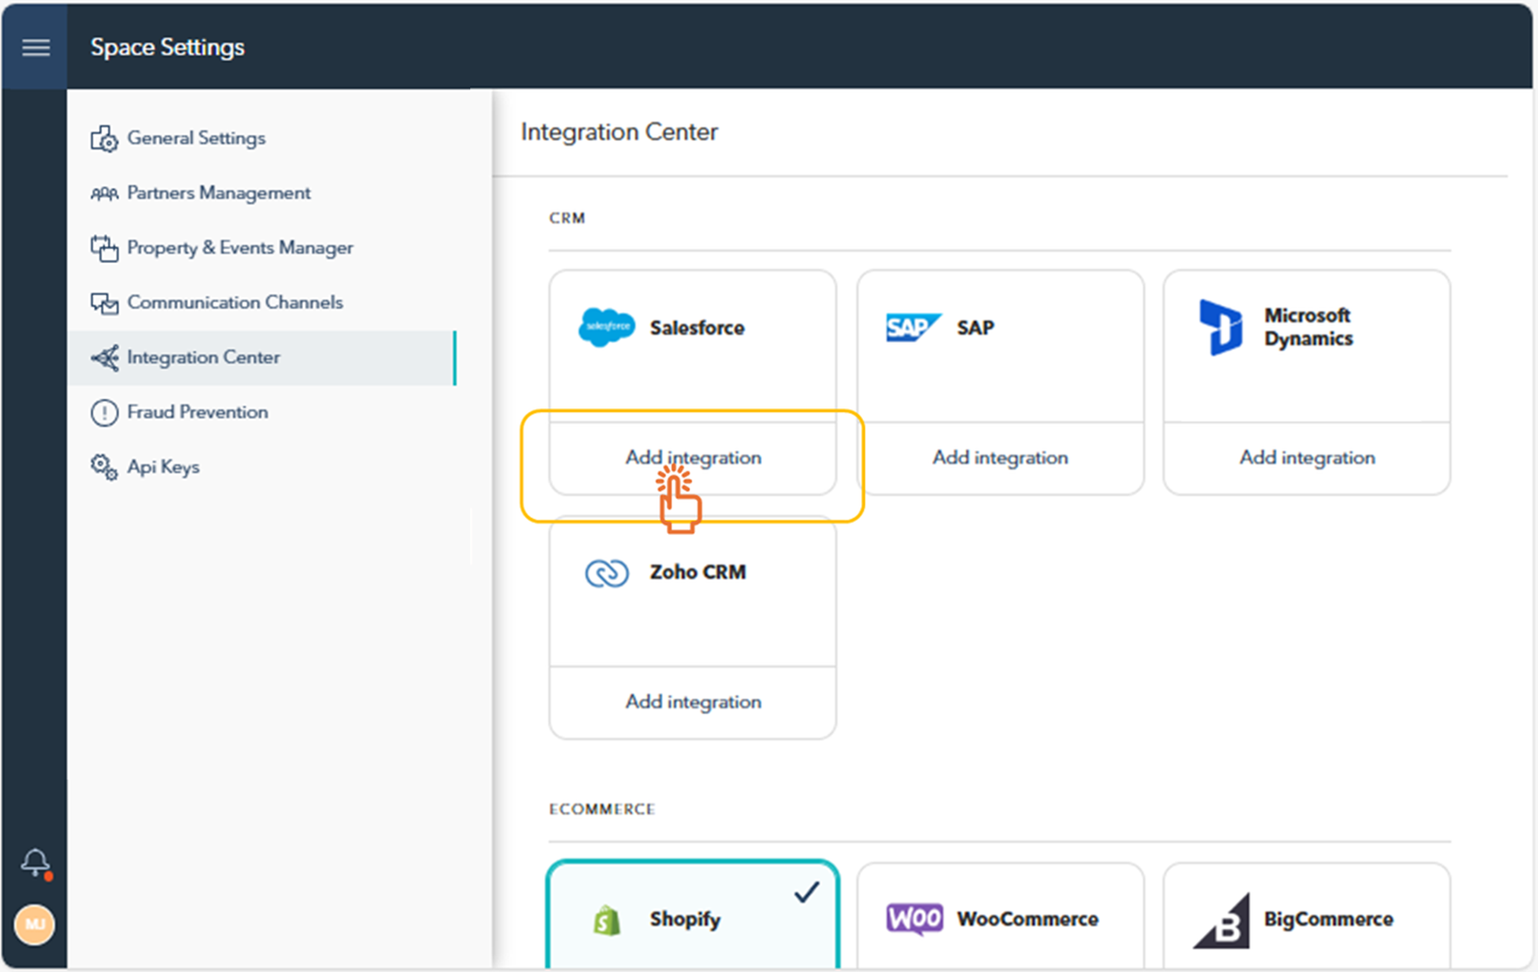This screenshot has width=1538, height=972.
Task: Click the notification bell icon
Action: click(x=36, y=862)
